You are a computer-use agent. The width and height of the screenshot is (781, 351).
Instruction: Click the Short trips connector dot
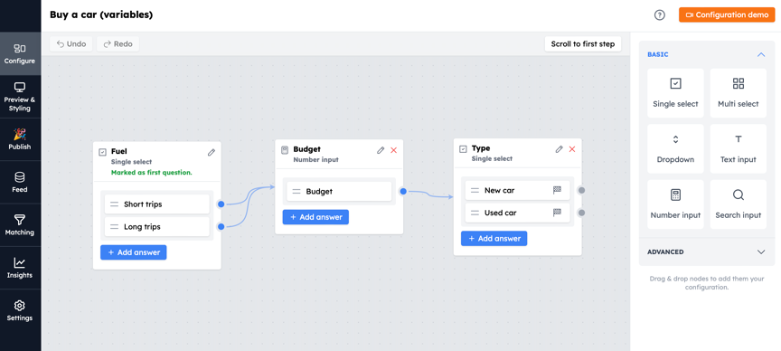tap(221, 204)
